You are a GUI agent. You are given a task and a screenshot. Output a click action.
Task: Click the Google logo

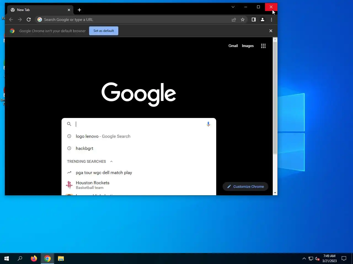(139, 94)
